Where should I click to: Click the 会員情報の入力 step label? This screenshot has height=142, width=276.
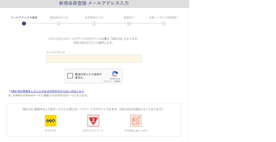[94, 17]
